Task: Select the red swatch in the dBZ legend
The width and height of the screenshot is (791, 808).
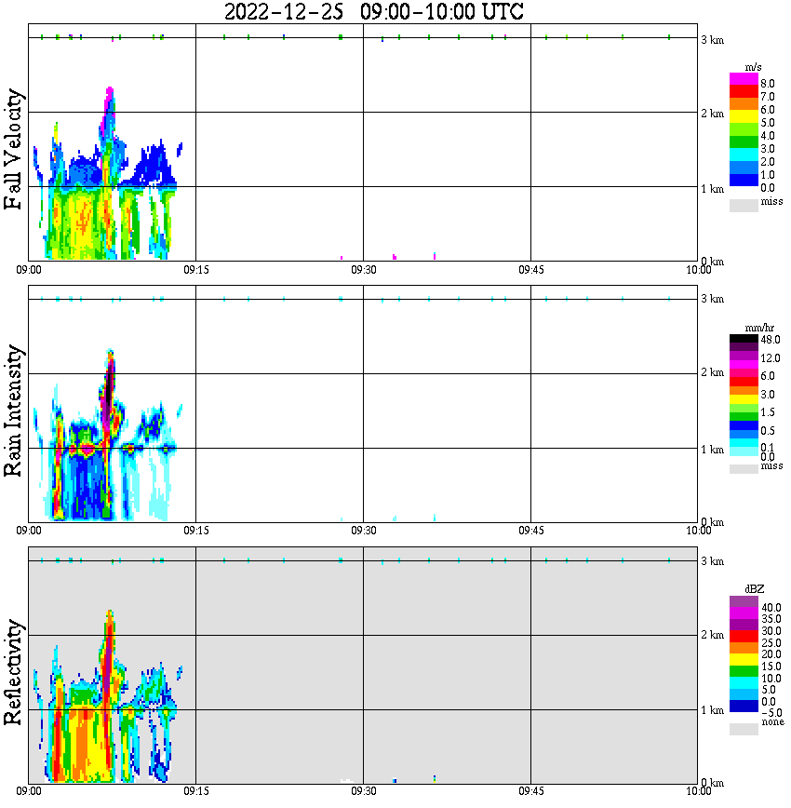Action: [x=744, y=636]
